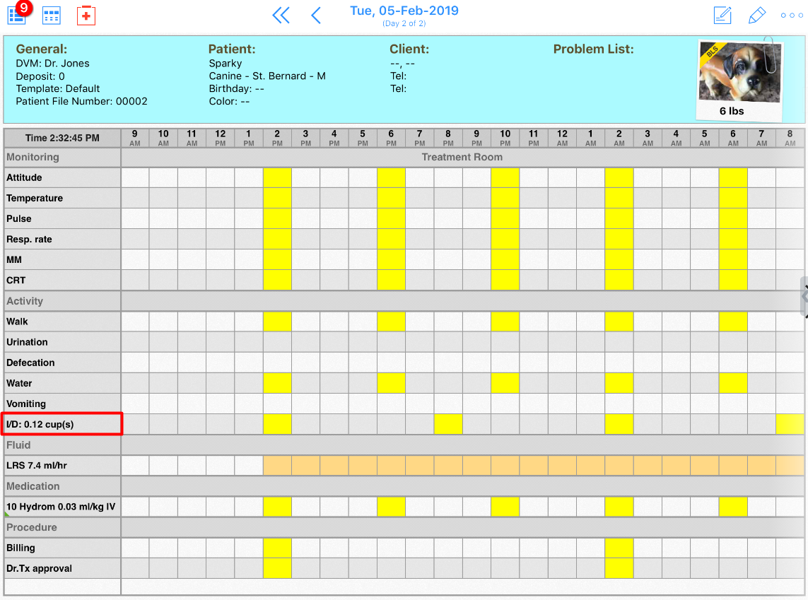This screenshot has width=808, height=600.
Task: Tap the 9 AM column header
Action: click(x=135, y=138)
